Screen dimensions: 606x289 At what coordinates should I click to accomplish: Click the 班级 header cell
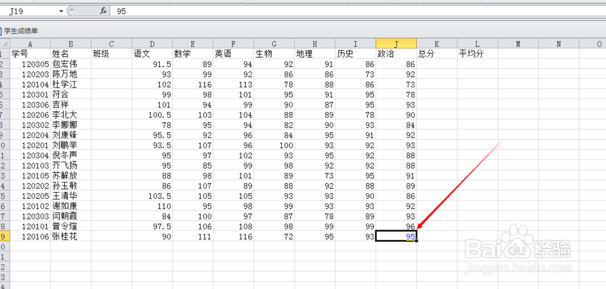click(112, 54)
